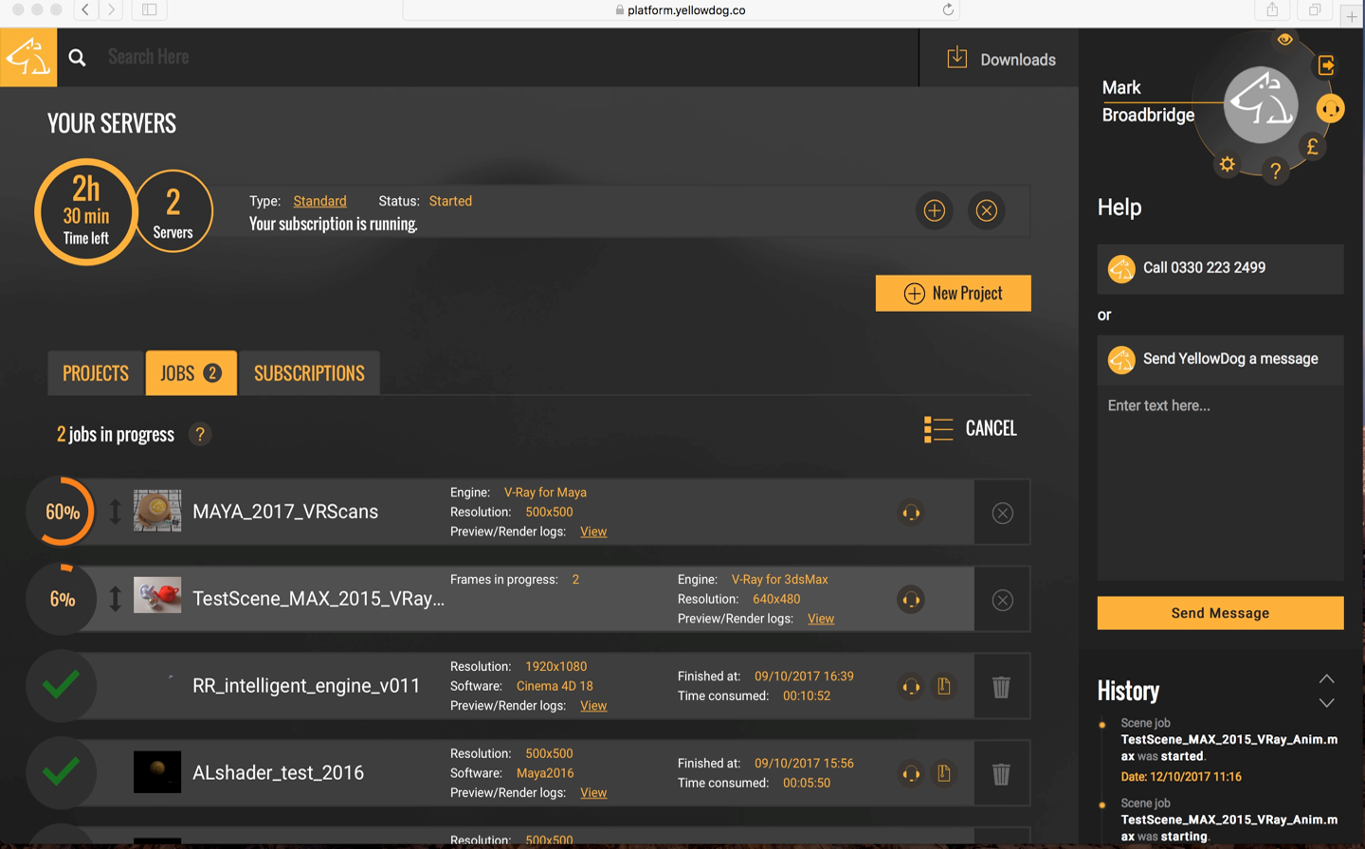
Task: Collapse History with the up chevron
Action: [1326, 678]
